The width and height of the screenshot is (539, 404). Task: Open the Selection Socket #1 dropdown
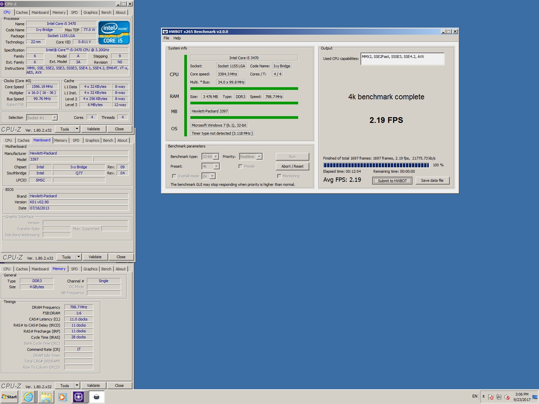tap(55, 117)
